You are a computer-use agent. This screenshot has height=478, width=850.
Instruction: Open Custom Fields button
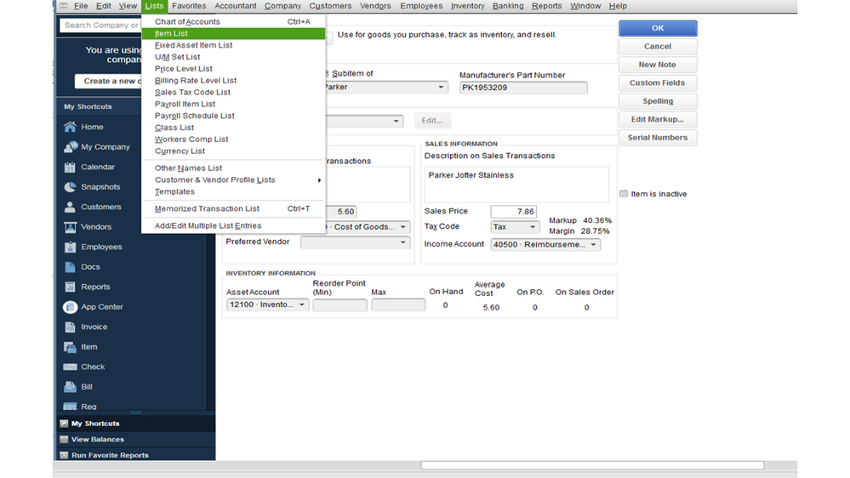click(x=658, y=83)
